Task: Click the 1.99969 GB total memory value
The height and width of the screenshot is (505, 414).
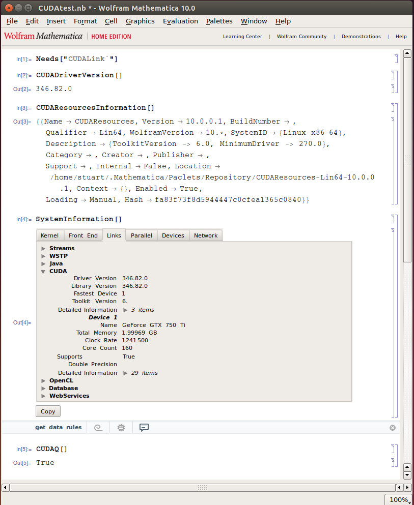Action: [x=140, y=333]
